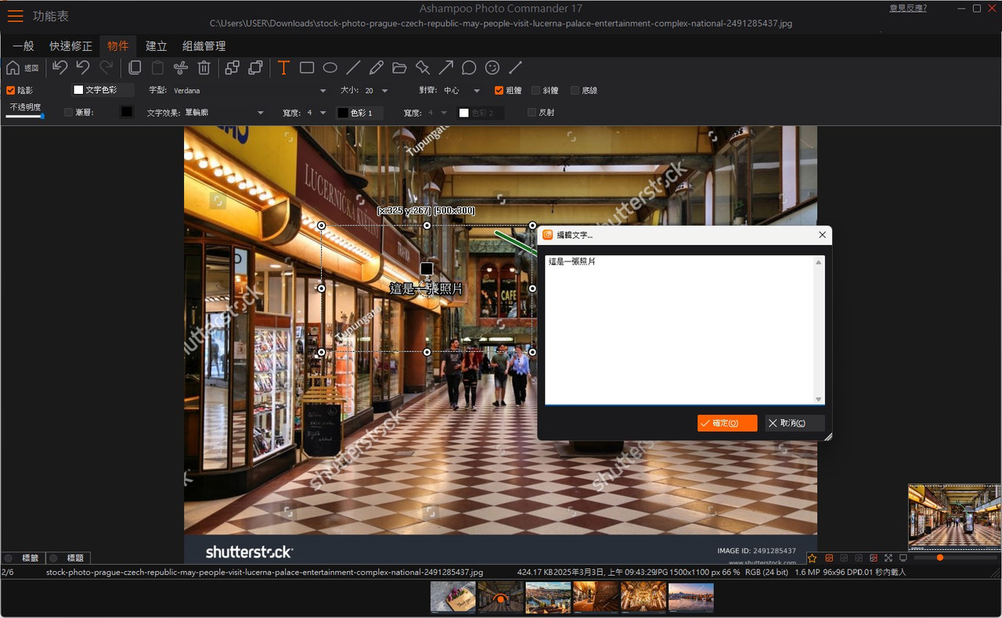Select the smiley clipart tool
This screenshot has height=618, width=1002.
coord(492,68)
